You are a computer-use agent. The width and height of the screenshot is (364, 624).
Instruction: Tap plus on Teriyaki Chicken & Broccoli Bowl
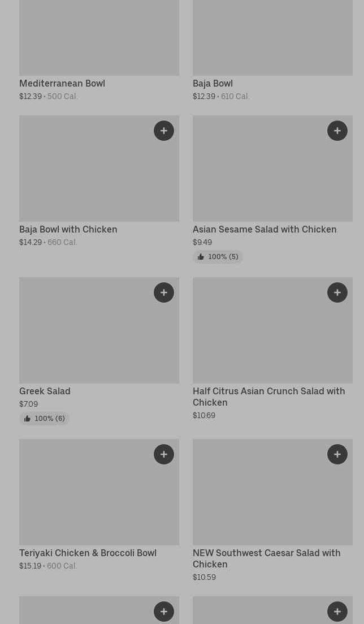click(x=164, y=454)
